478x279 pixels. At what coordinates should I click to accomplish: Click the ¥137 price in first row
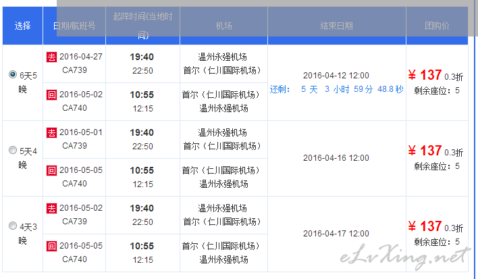point(425,75)
